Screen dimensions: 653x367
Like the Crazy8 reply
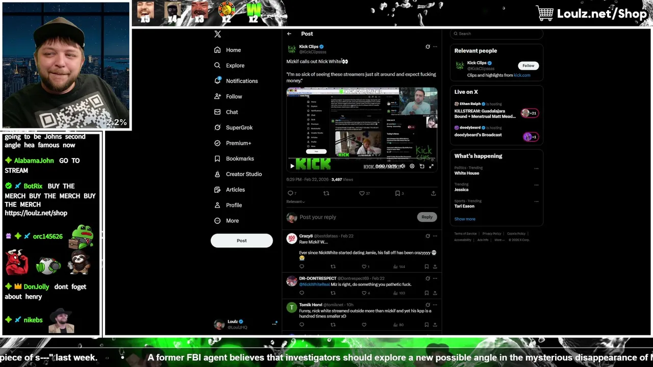pyautogui.click(x=364, y=267)
